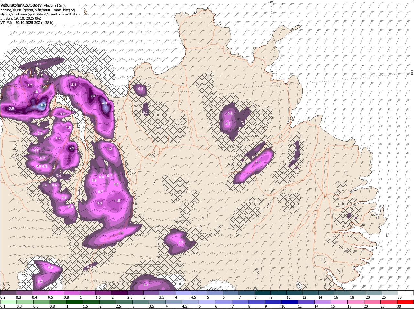Click the 2.1 precipitation value on the map
Viewport: 414px width, 309px height.
pos(74,85)
